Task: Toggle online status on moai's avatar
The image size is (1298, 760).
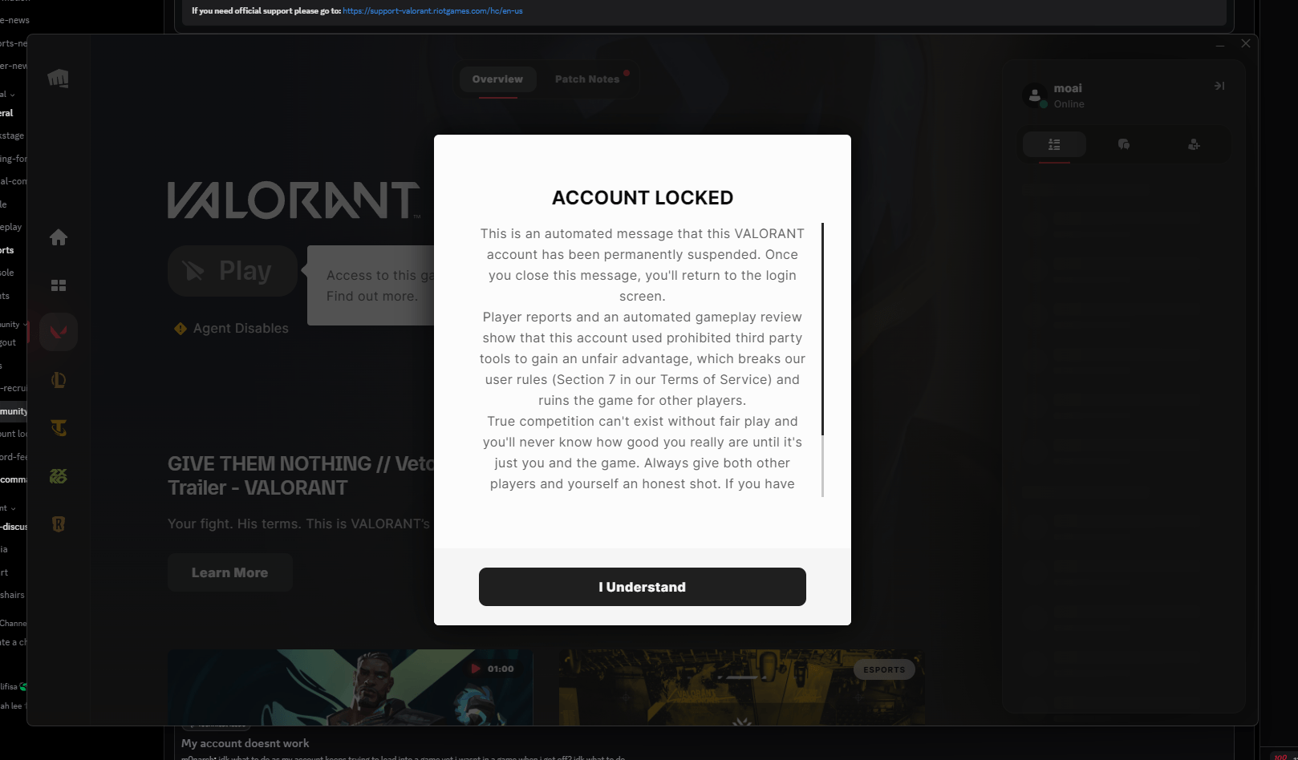Action: click(1036, 95)
